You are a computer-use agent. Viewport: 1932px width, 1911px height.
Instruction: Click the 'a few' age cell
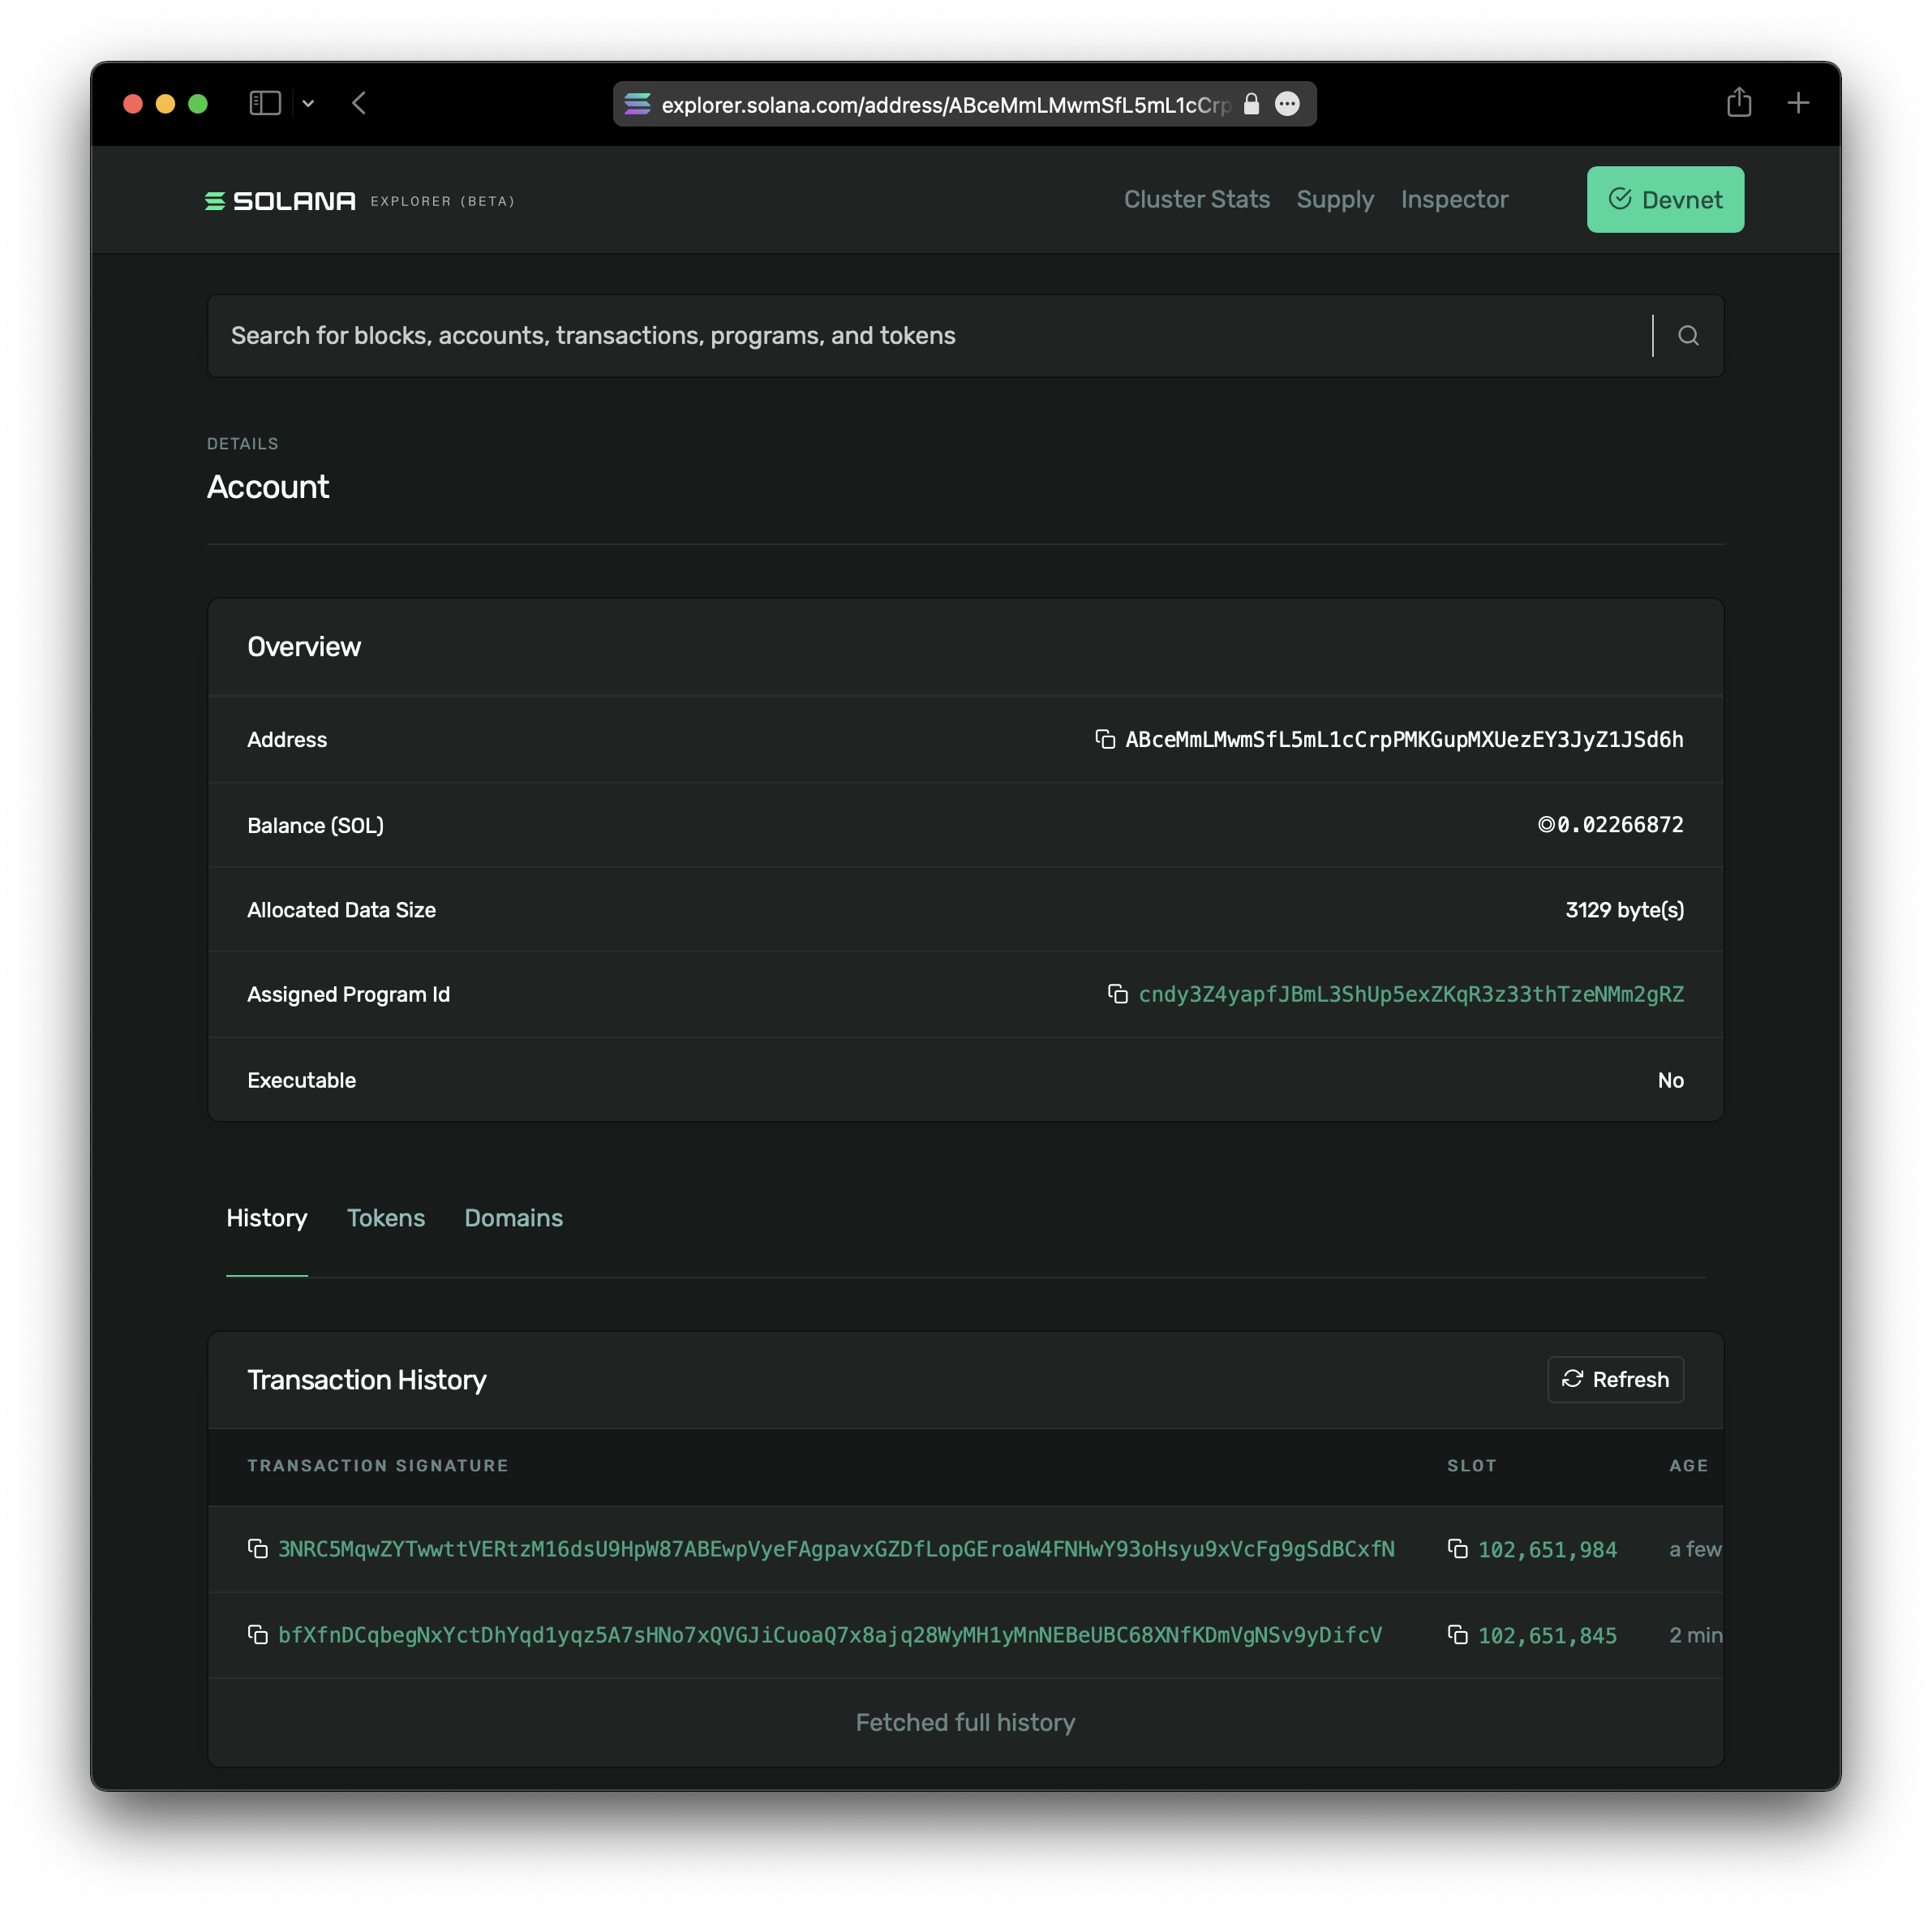point(1695,1549)
